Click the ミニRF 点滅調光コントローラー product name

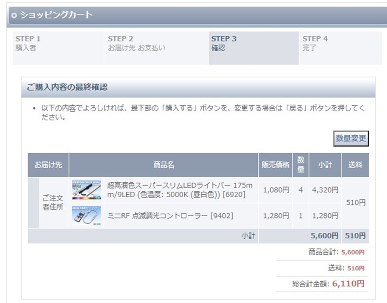click(170, 216)
